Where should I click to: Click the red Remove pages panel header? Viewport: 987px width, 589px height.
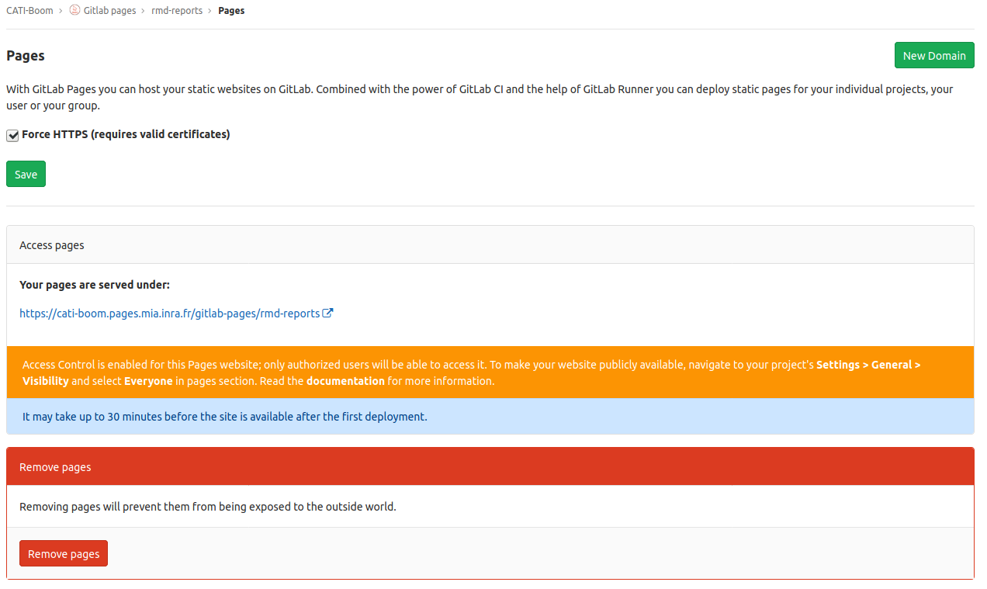pos(490,467)
